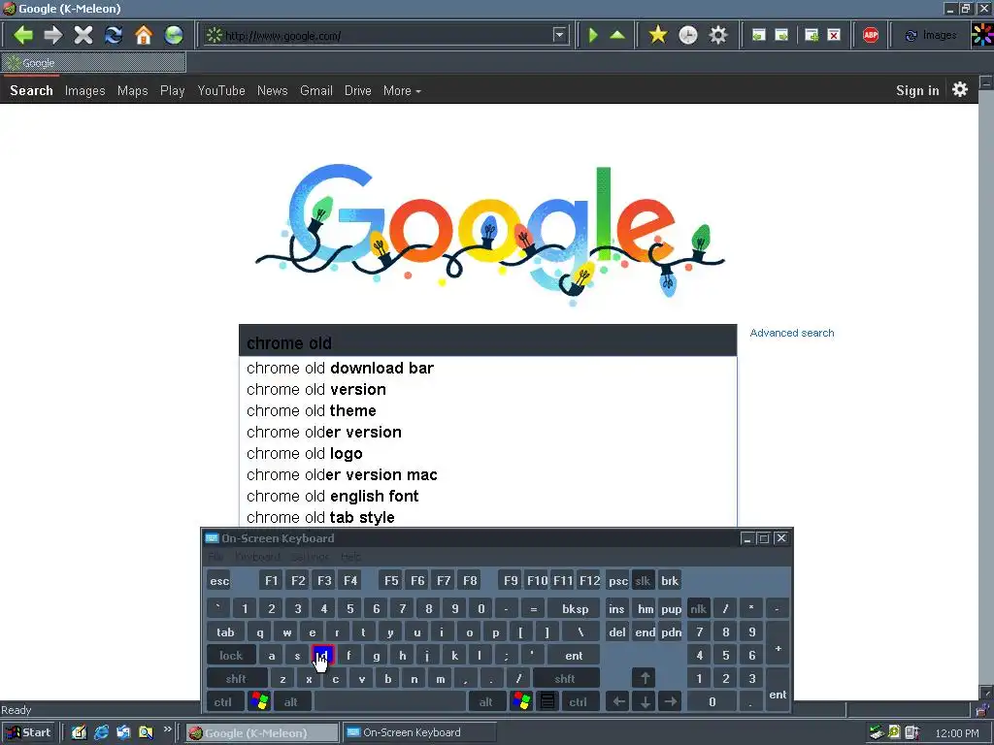The height and width of the screenshot is (745, 994).
Task: Open Keyboard menu in On-Screen Keyboard
Action: pyautogui.click(x=257, y=557)
